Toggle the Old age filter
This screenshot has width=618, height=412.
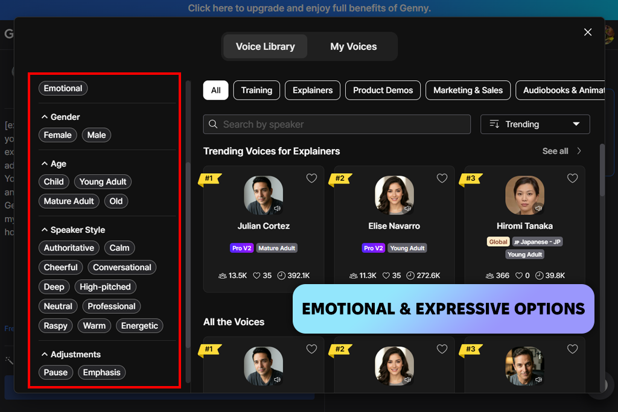116,201
